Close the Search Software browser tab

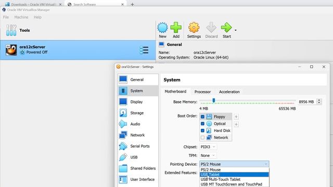click(x=122, y=4)
